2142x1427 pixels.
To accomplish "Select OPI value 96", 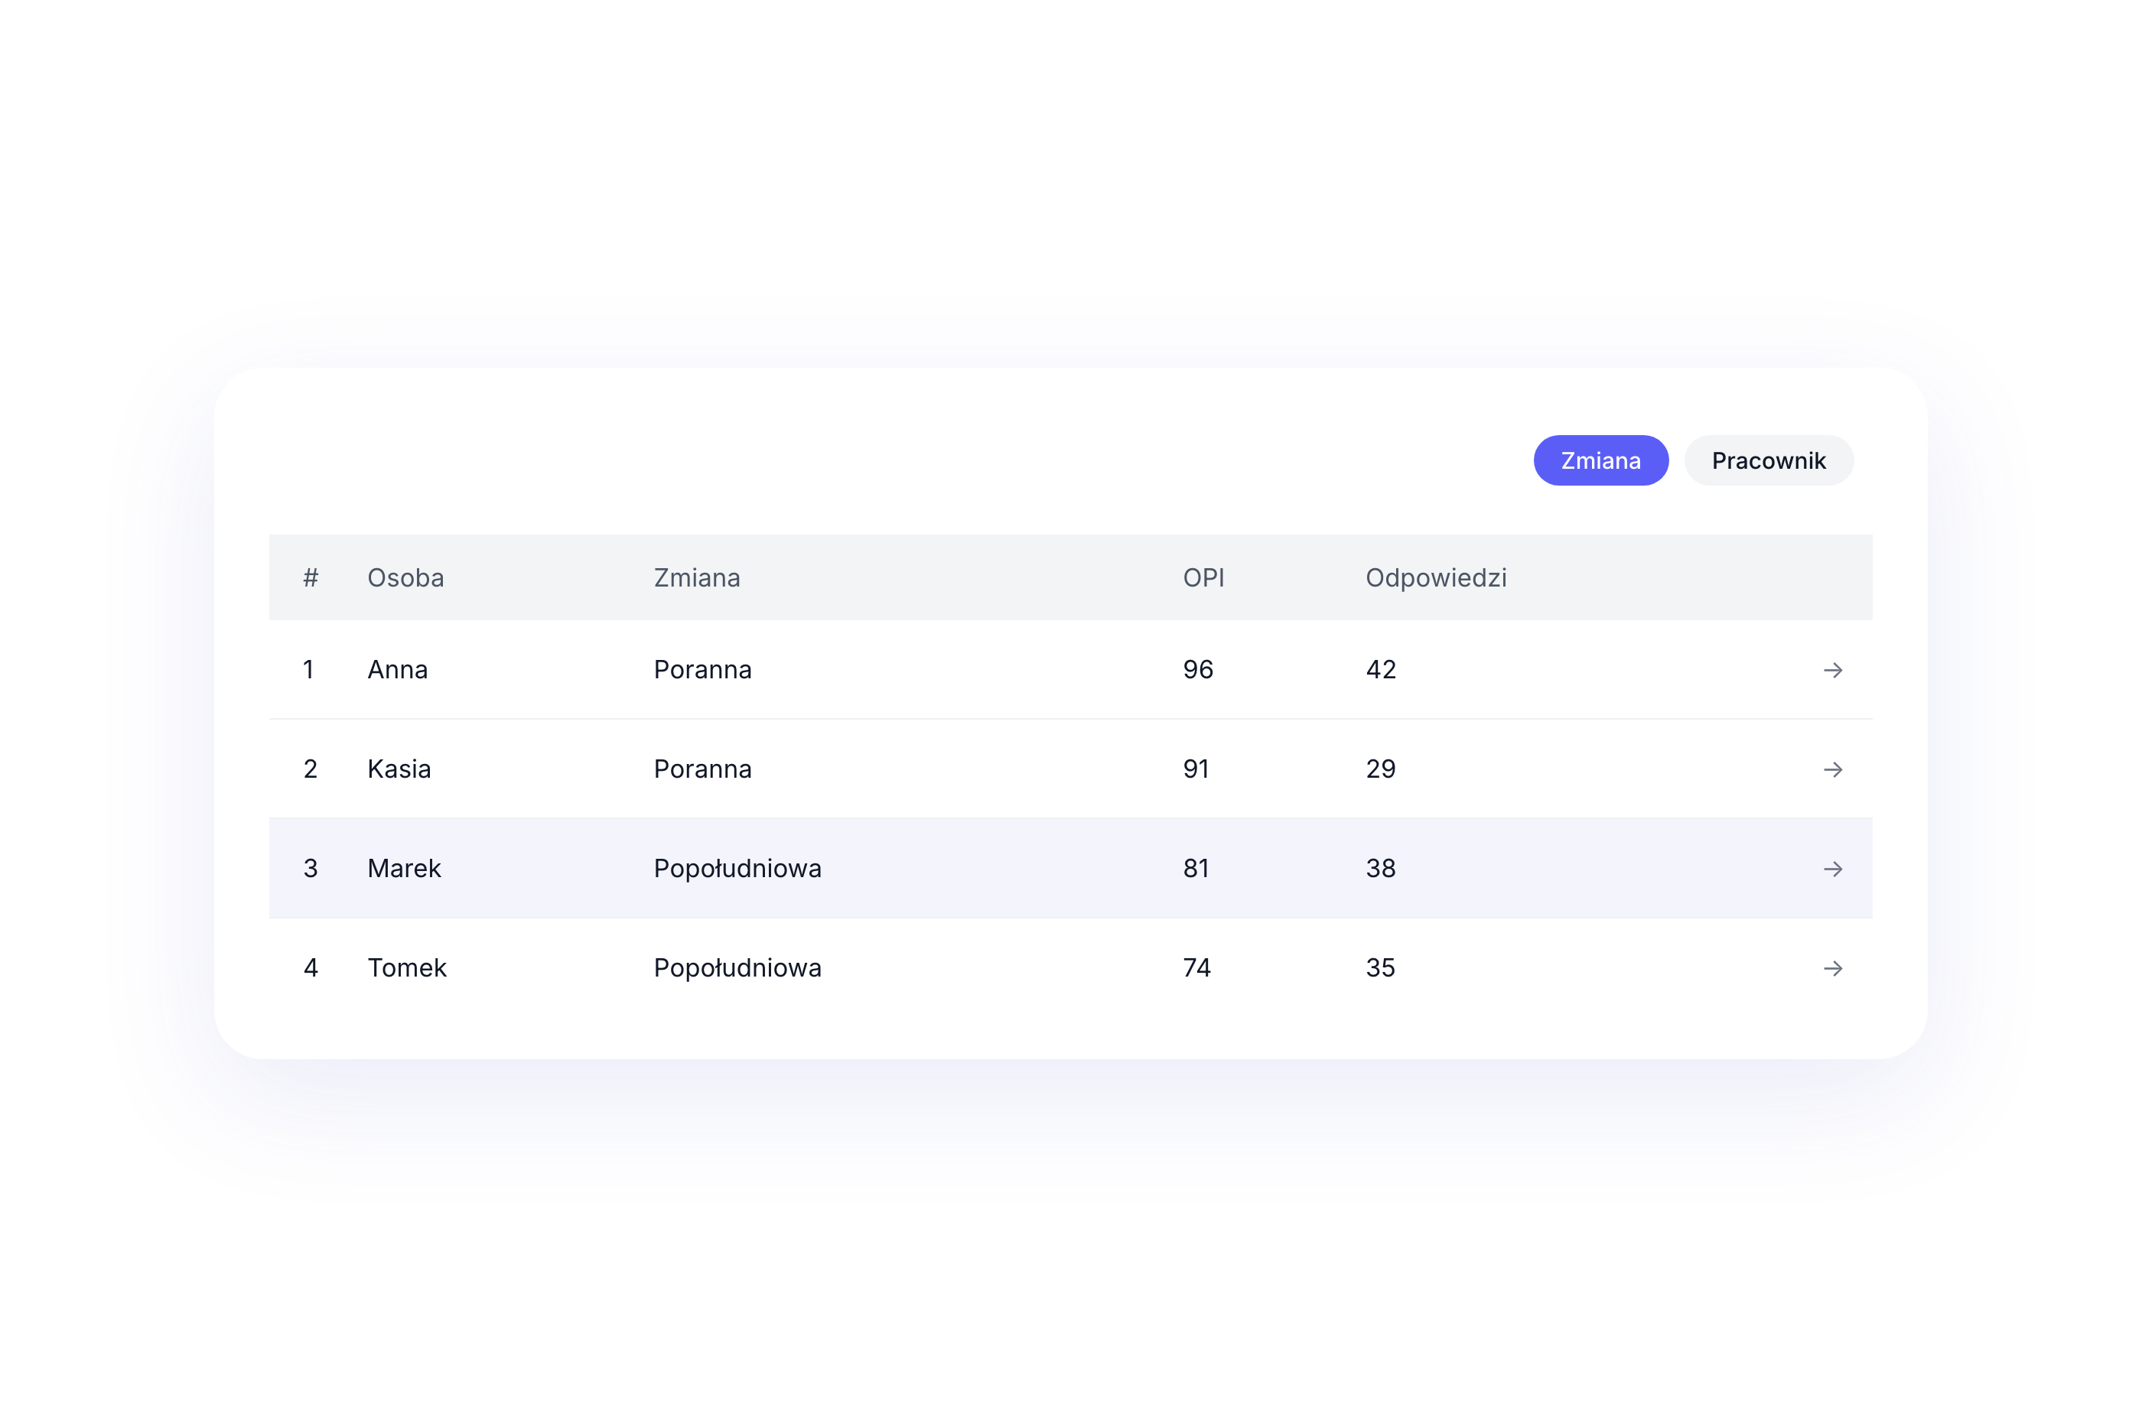I will [x=1197, y=670].
